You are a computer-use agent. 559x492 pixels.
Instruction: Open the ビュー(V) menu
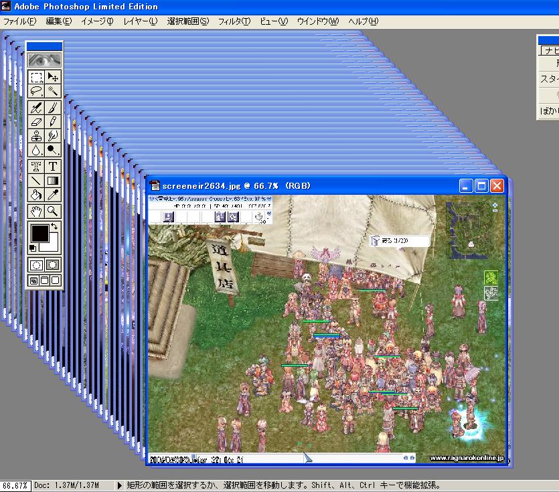click(x=274, y=21)
